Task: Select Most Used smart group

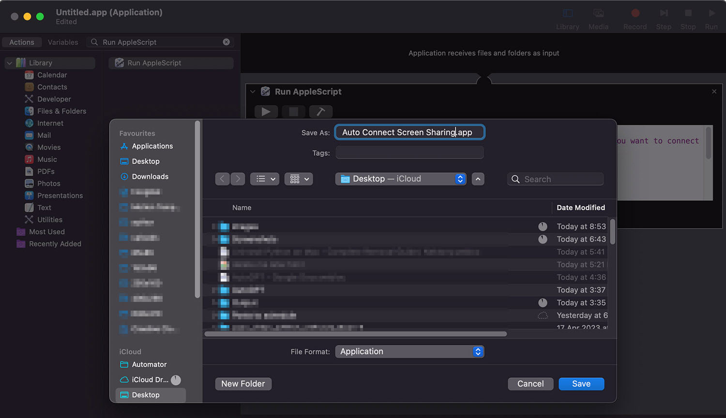Action: coord(46,232)
